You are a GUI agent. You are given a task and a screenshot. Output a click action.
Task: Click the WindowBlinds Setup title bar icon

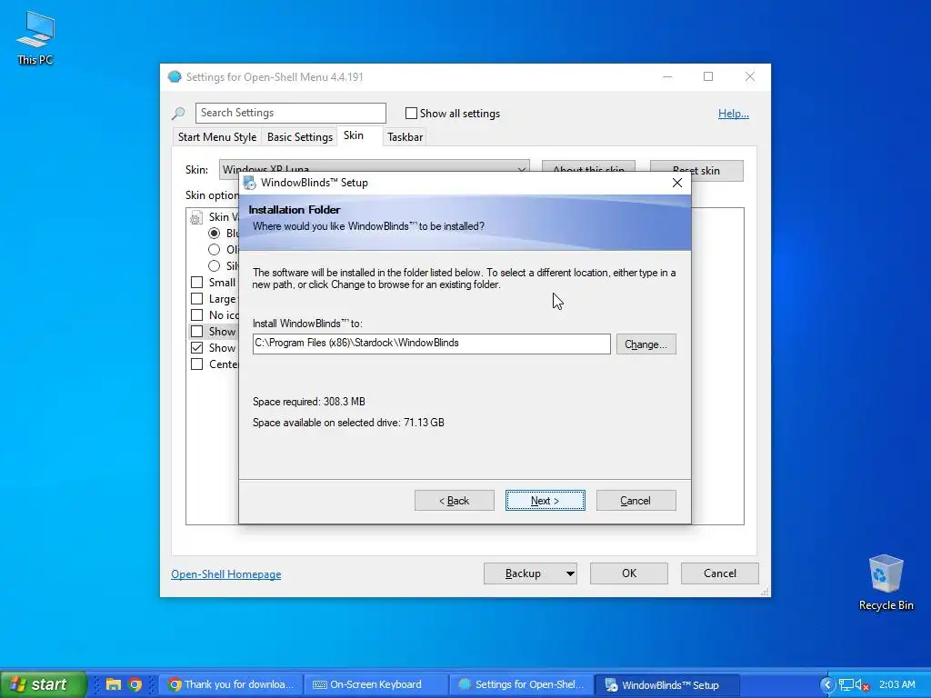(250, 183)
